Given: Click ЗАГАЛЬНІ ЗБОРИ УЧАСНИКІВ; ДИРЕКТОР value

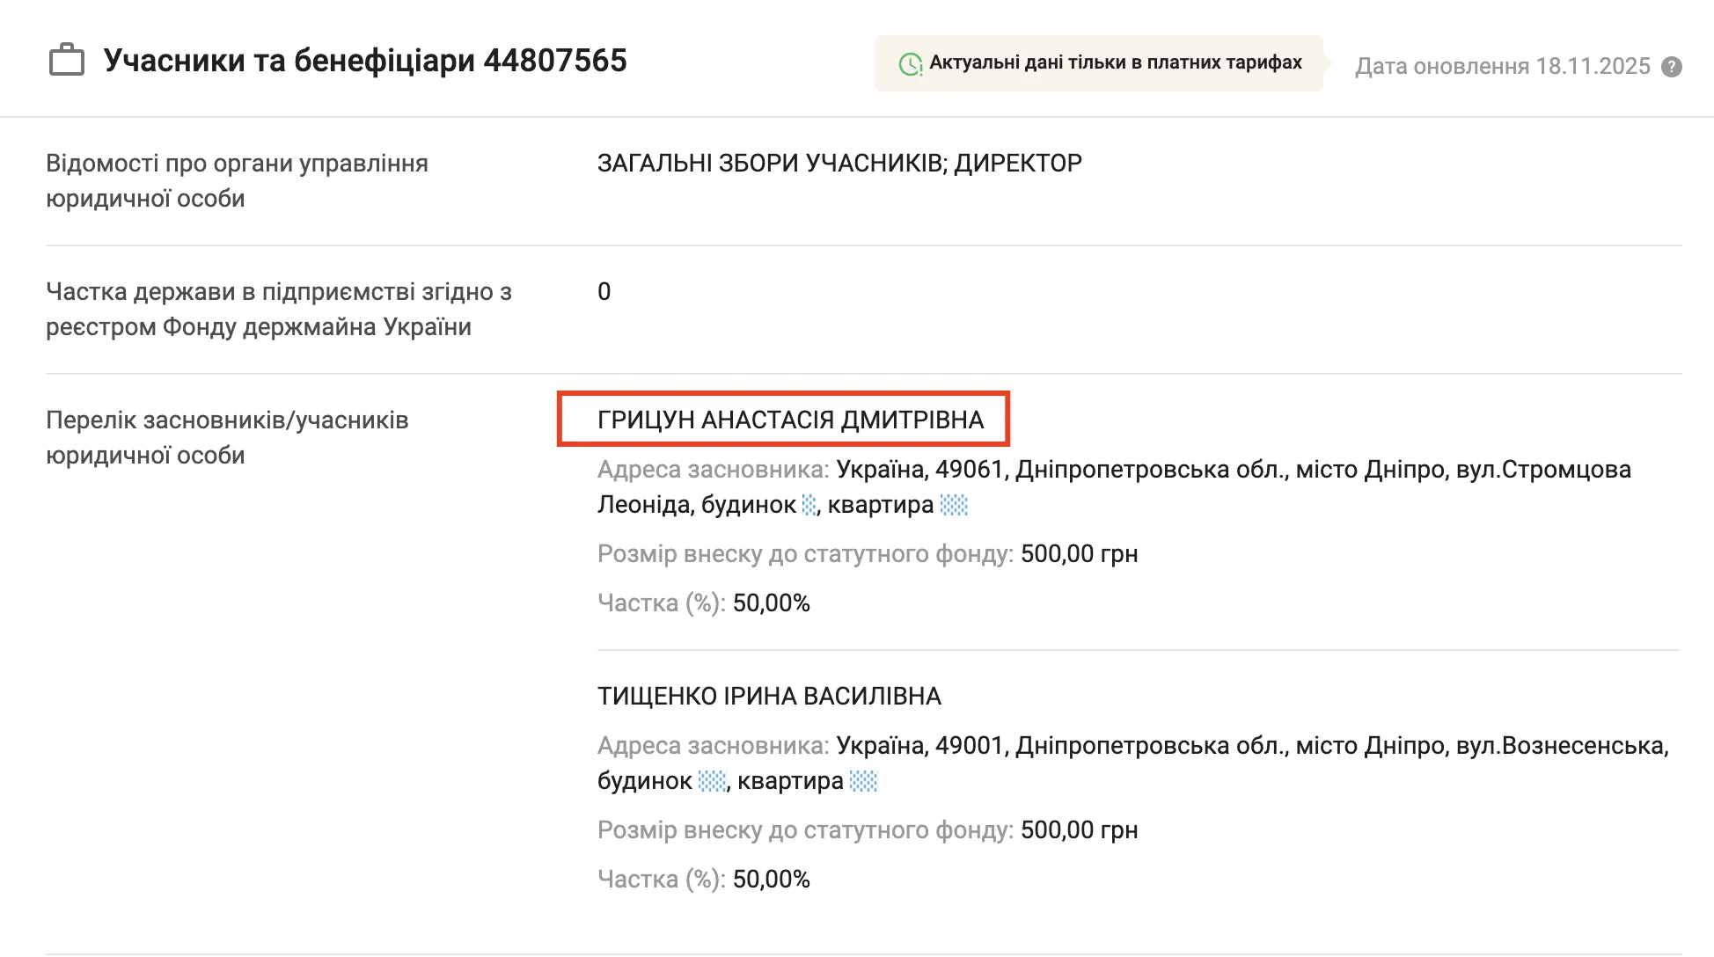Looking at the screenshot, I should (839, 163).
